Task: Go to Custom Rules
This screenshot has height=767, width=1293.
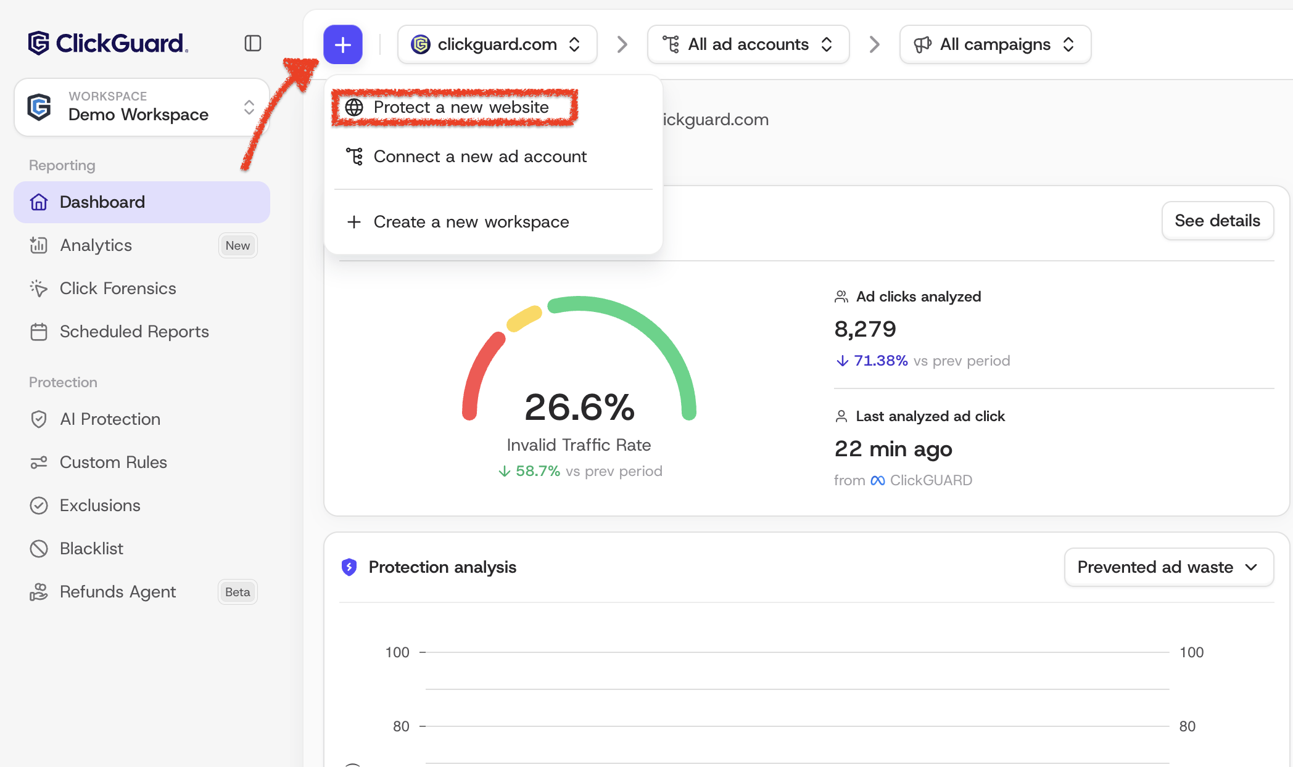Action: pos(142,462)
